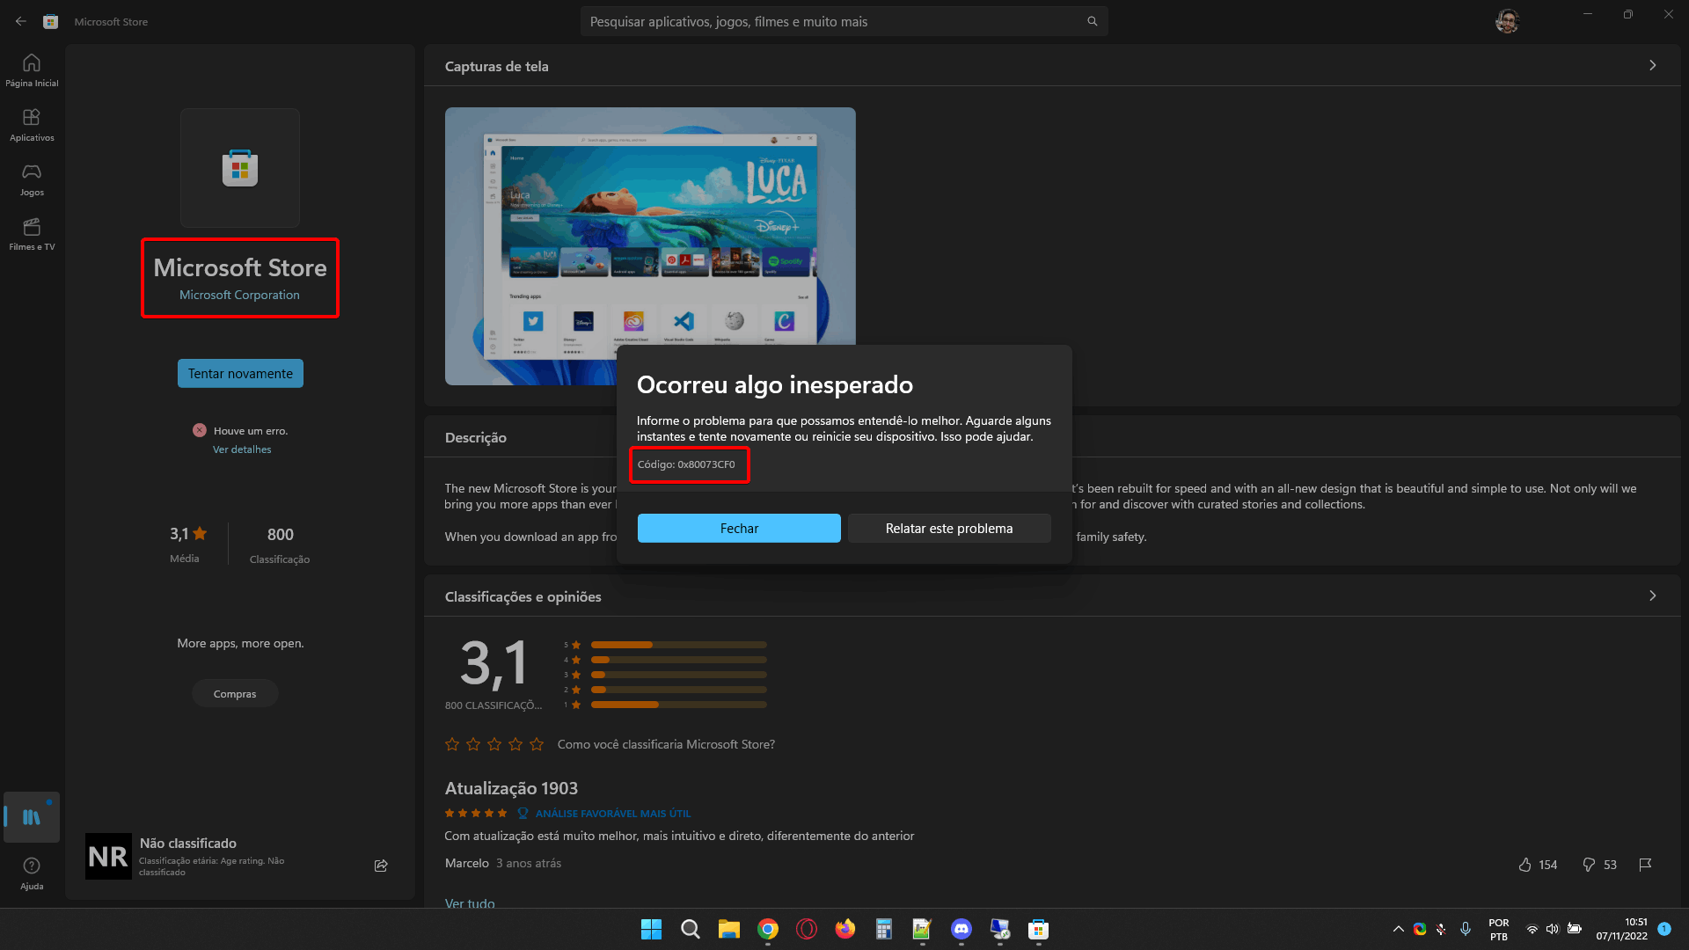Open Calculator from taskbar
1689x950 pixels.
[884, 929]
